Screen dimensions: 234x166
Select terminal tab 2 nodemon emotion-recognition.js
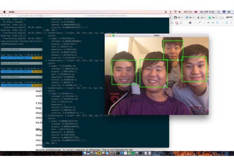106,16
